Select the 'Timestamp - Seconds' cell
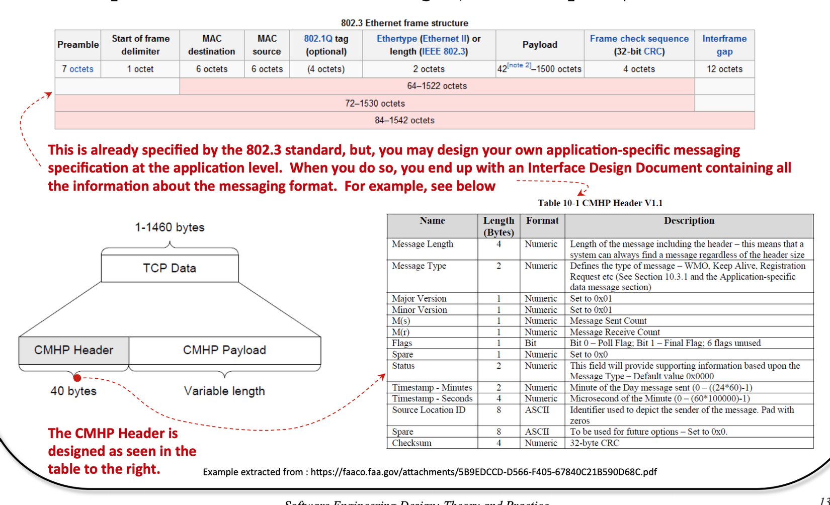Screen dimensions: 830x505 [x=432, y=398]
